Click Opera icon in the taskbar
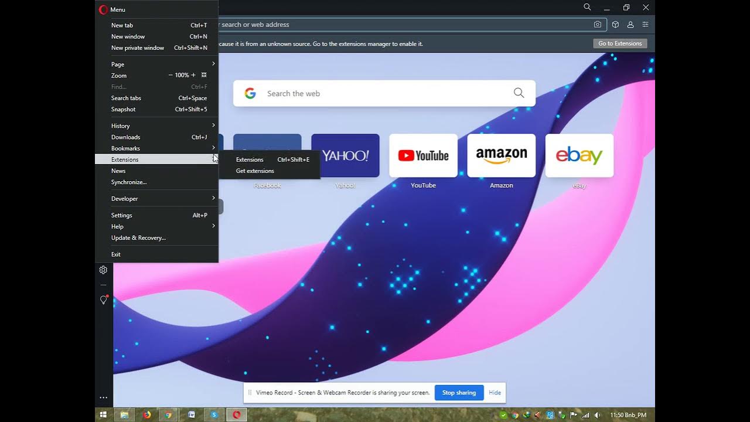The width and height of the screenshot is (750, 422). [x=237, y=415]
